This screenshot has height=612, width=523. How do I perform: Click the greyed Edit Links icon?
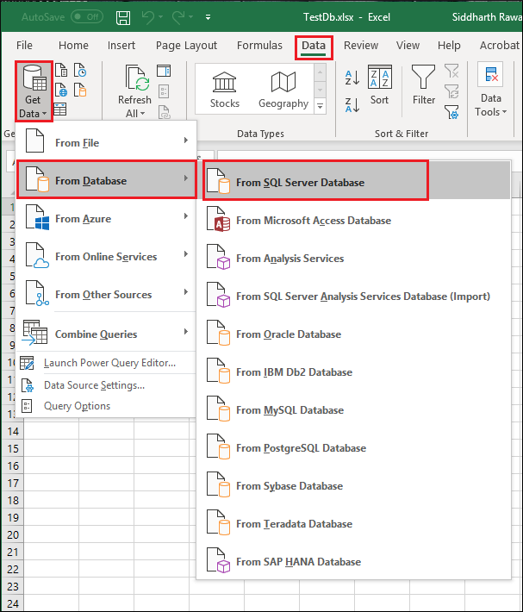(x=165, y=112)
